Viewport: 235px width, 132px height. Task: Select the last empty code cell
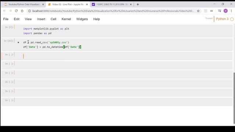pyautogui.click(x=117, y=102)
